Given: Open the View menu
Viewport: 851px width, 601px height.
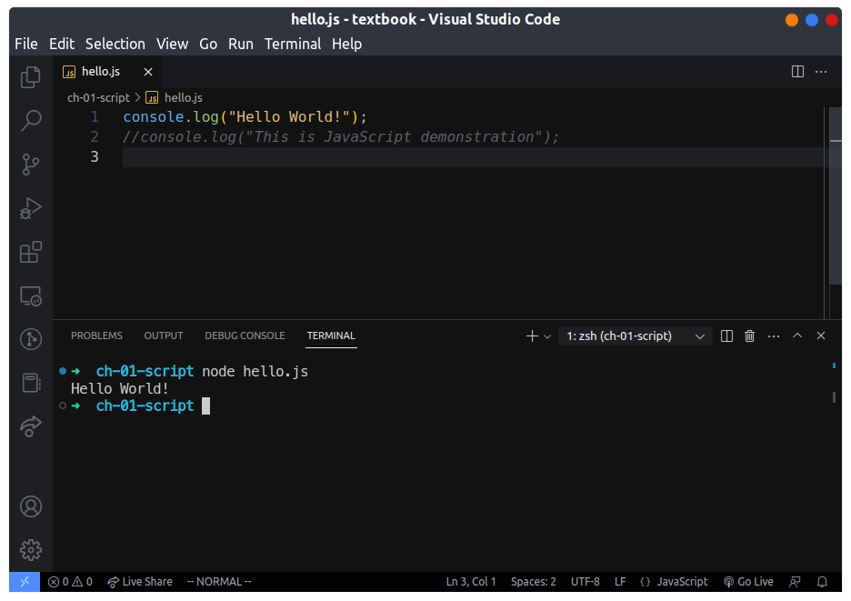Looking at the screenshot, I should pos(172,44).
